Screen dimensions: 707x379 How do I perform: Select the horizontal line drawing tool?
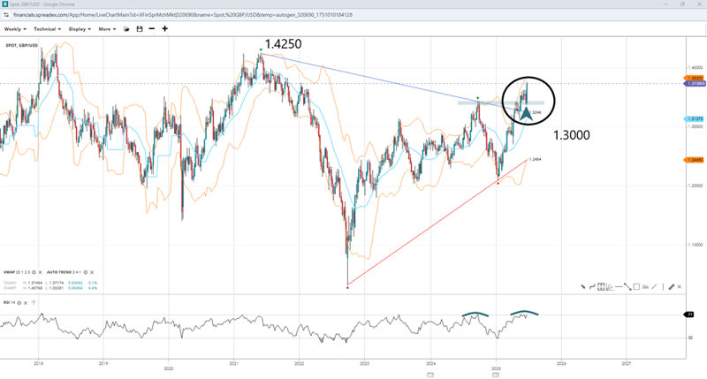coord(619,287)
